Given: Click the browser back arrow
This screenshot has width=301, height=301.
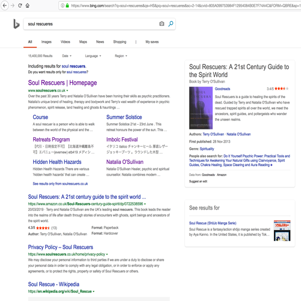Looking at the screenshot, I should click(x=5, y=5).
